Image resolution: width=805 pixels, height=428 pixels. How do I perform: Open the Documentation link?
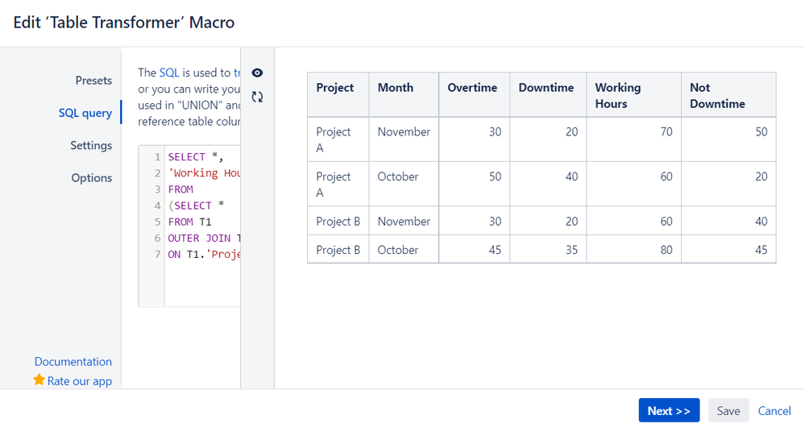(73, 362)
